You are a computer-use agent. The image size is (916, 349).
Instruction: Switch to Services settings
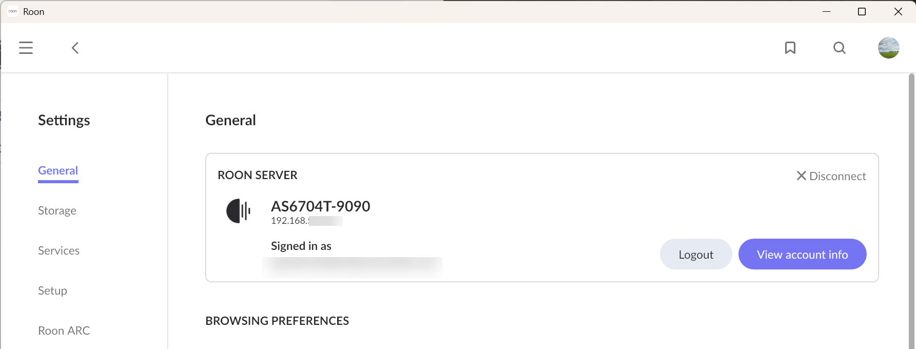click(59, 250)
